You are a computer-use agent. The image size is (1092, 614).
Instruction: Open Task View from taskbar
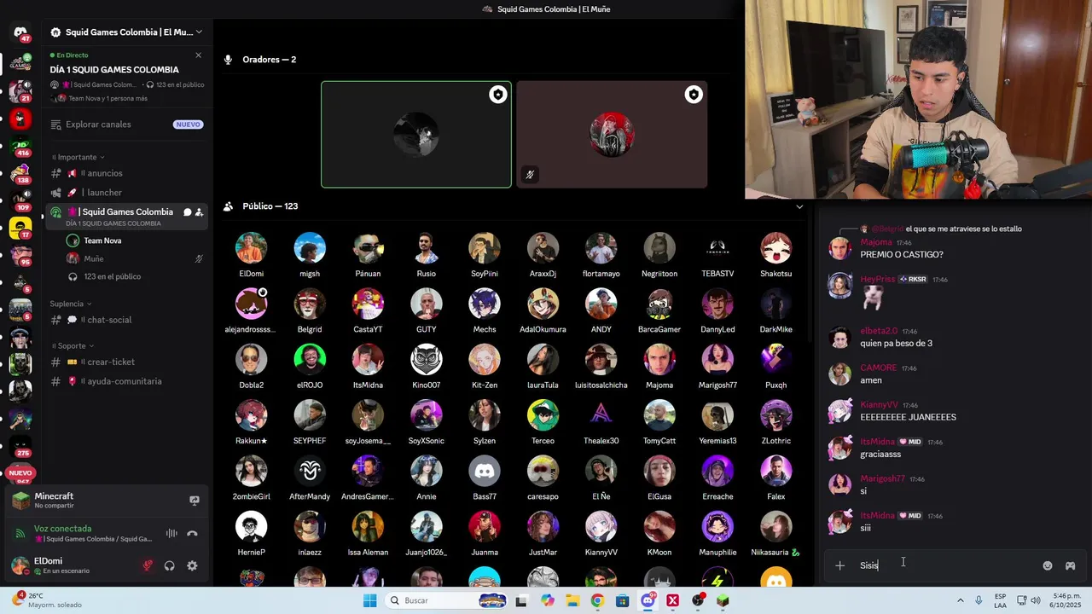coord(521,600)
